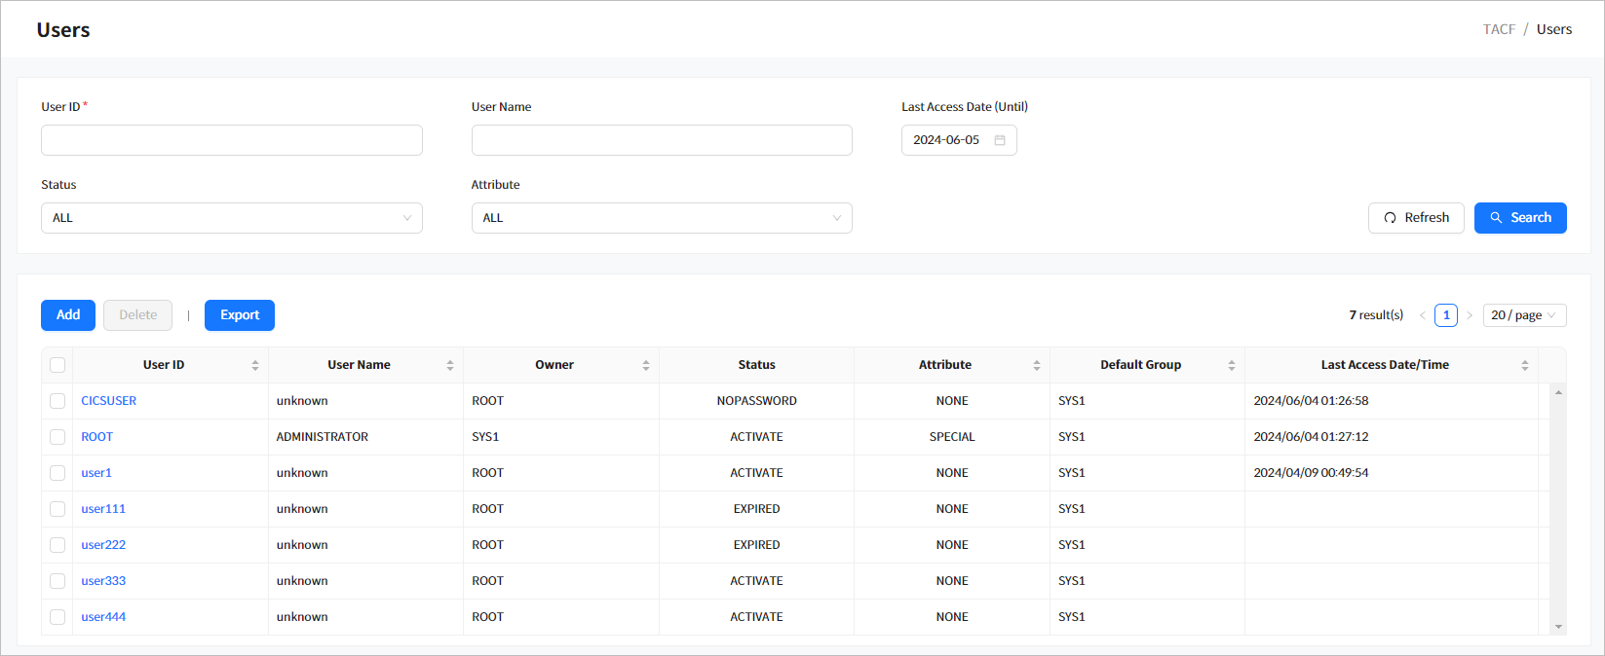Select the CICSUSER row checkbox
The width and height of the screenshot is (1605, 656).
57,401
